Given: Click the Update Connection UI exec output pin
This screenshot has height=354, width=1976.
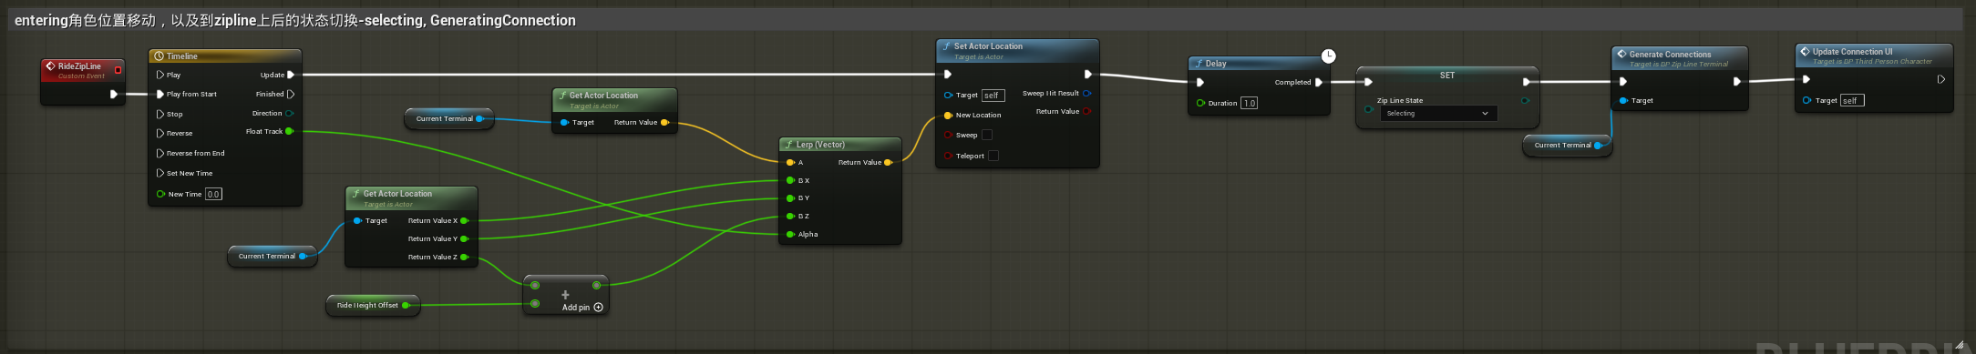Looking at the screenshot, I should (1940, 79).
